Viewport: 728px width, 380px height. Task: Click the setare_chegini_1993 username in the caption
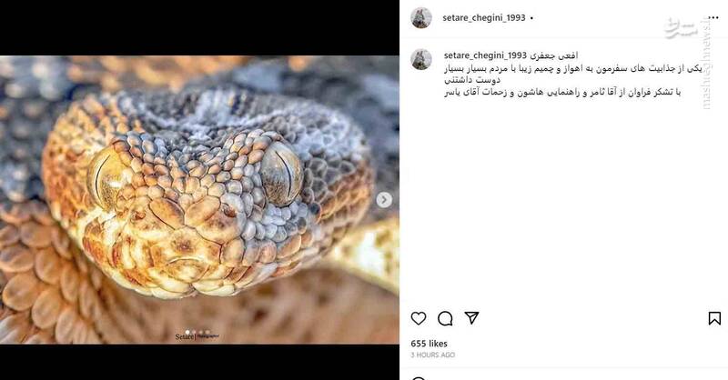click(x=485, y=55)
